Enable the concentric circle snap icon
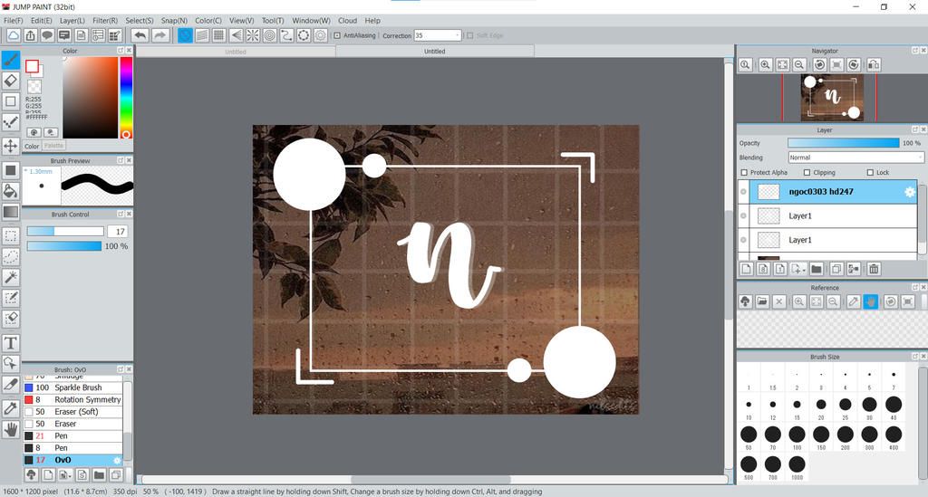The height and width of the screenshot is (497, 928). (x=270, y=35)
